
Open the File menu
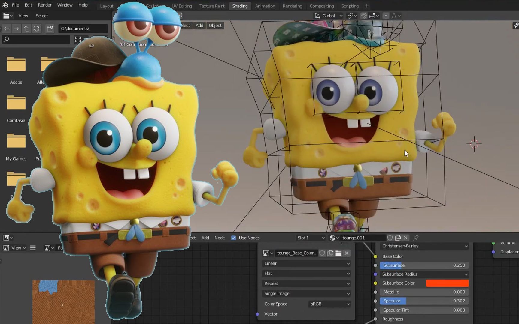coord(15,5)
